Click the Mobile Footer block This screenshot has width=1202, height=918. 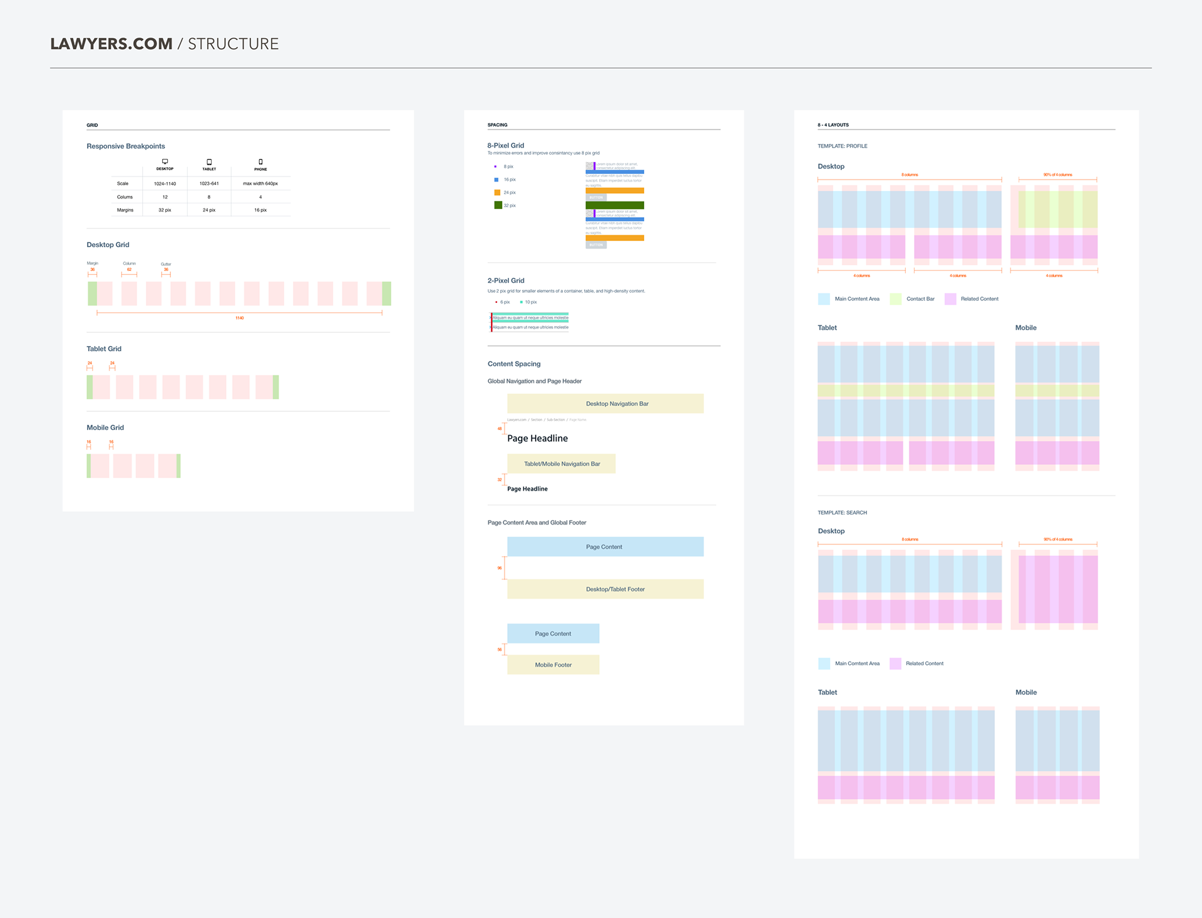click(x=553, y=665)
